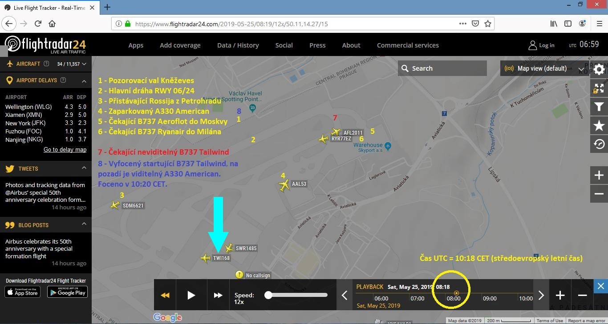Rewind the flight playback
Image resolution: width=608 pixels, height=324 pixels.
pos(165,295)
